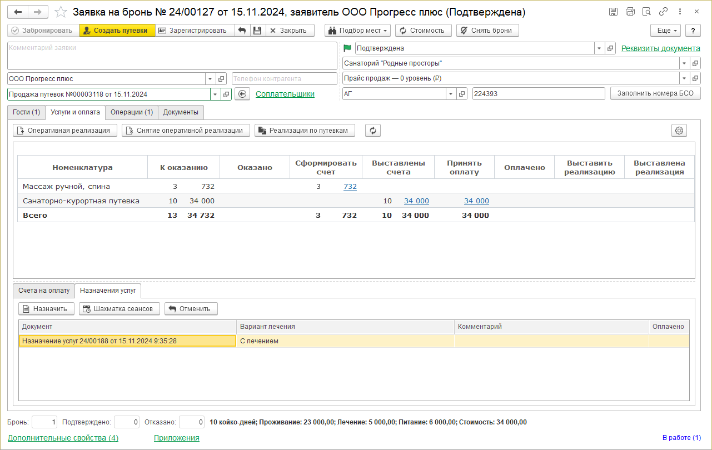Click round arrow icon beside Продажа путевок field
712x450 pixels.
point(242,94)
